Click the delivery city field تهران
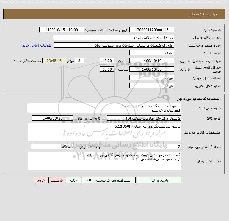229x221 pixels. (x=152, y=85)
